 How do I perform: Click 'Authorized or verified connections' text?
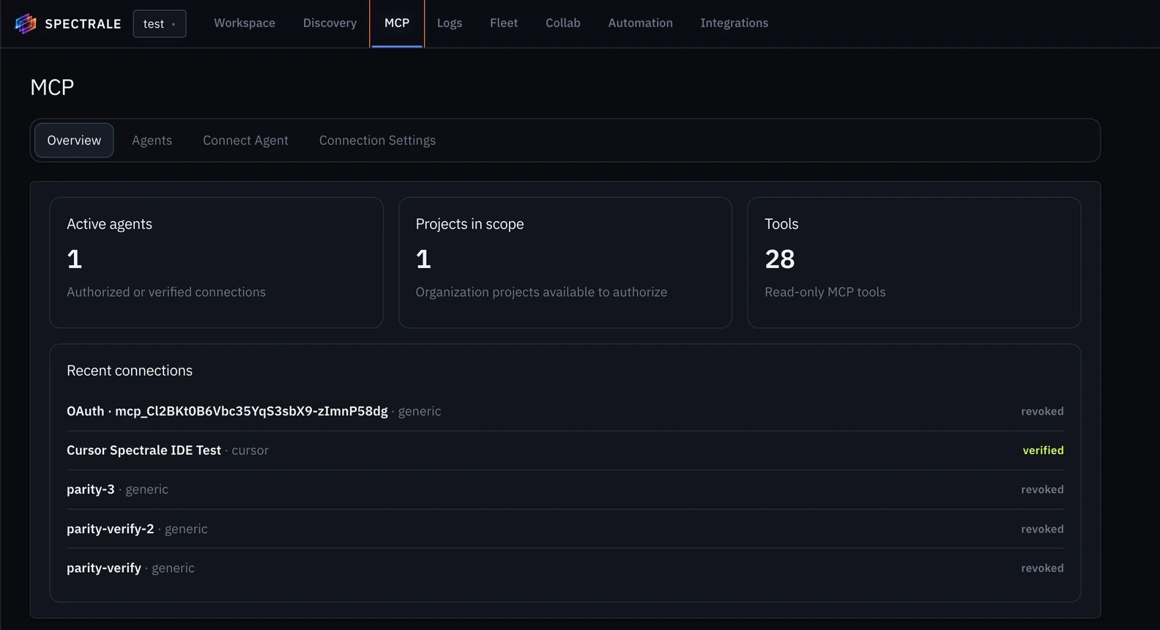[166, 292]
